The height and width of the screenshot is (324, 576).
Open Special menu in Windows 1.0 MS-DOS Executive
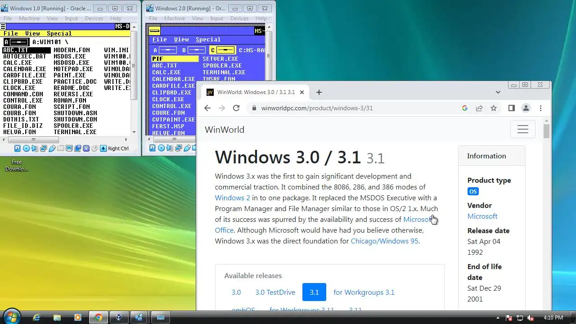59,33
